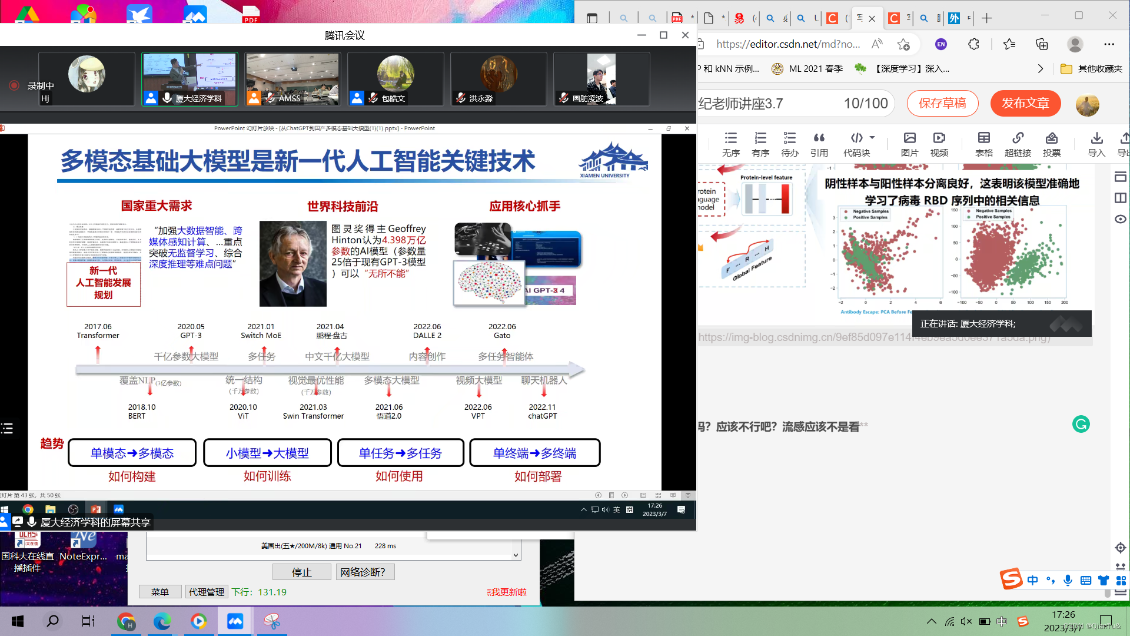Insert an image (图片) into the article

[909, 144]
